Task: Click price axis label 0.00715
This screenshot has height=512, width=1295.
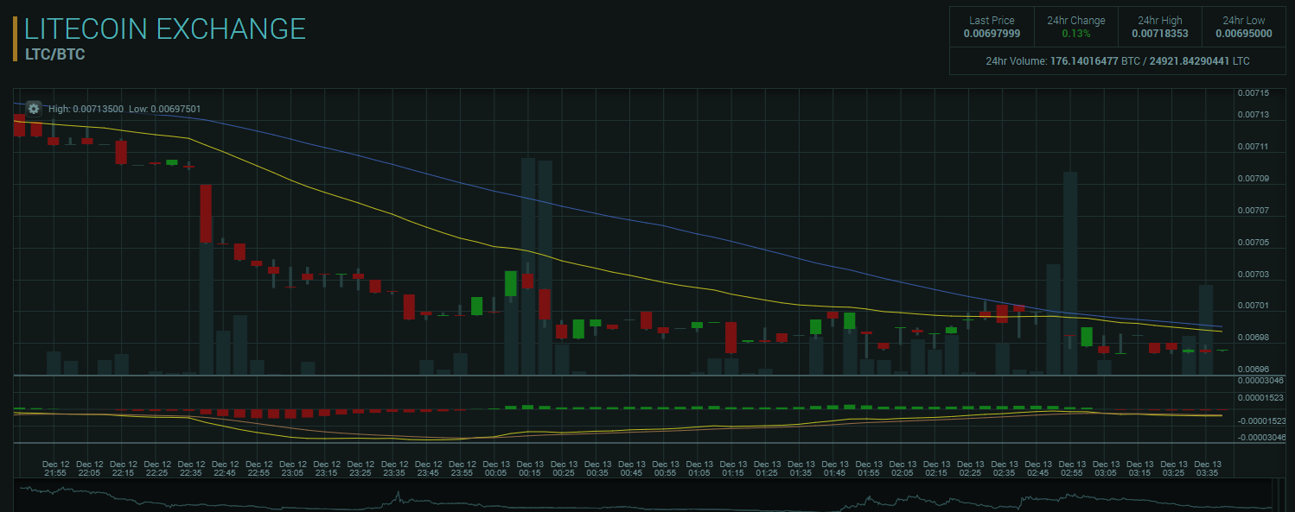Action: [x=1253, y=92]
